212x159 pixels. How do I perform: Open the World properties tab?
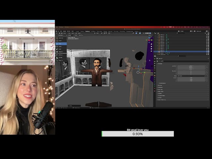pyautogui.click(x=155, y=70)
